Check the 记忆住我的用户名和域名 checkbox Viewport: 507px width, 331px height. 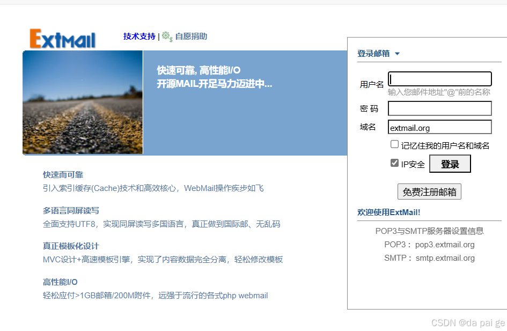(394, 144)
